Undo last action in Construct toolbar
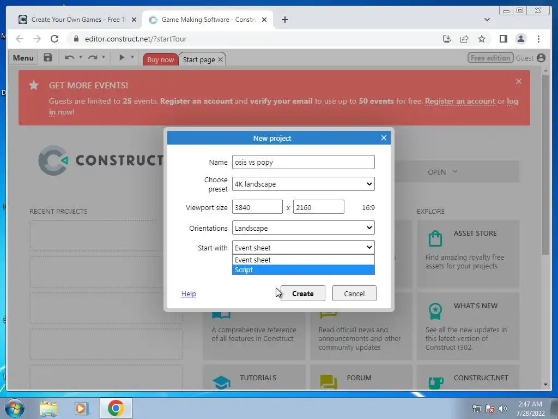 (69, 57)
